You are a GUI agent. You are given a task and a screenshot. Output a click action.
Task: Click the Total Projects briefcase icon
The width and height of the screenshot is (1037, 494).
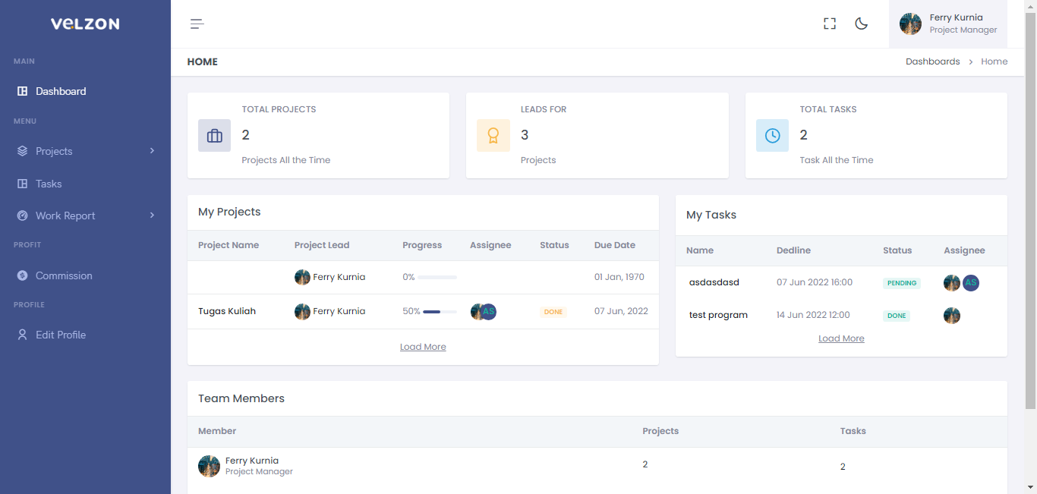[x=215, y=136]
